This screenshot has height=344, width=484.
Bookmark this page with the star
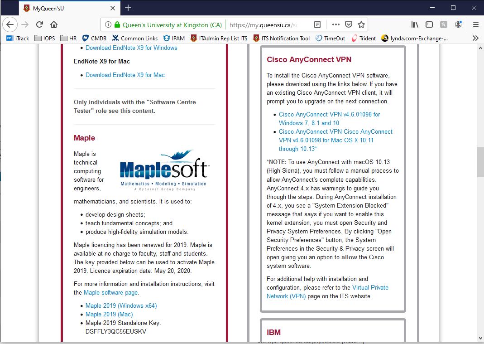pos(361,24)
